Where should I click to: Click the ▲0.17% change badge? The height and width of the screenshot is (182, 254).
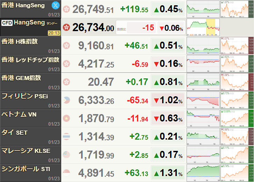(168, 154)
